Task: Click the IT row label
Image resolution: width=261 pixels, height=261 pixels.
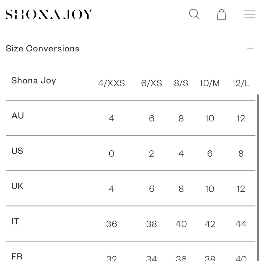Action: (15, 221)
